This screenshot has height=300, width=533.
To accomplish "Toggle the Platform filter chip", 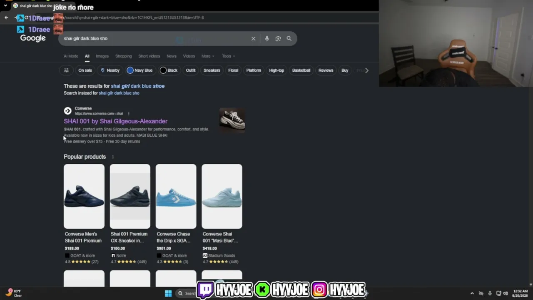I will click(x=254, y=70).
